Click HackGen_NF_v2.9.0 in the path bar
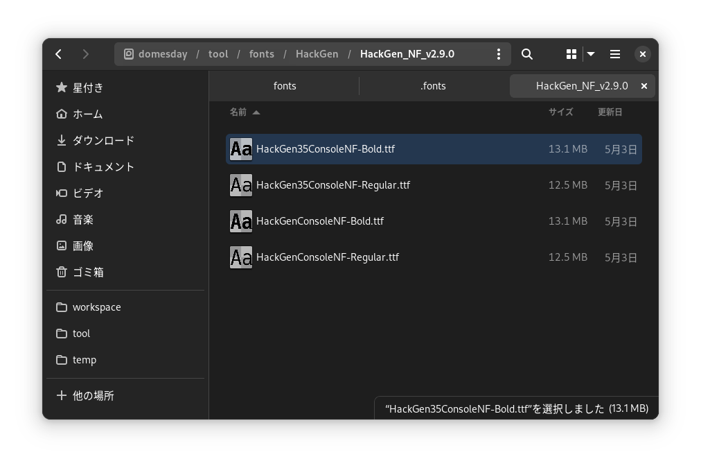701x466 pixels. [x=407, y=54]
